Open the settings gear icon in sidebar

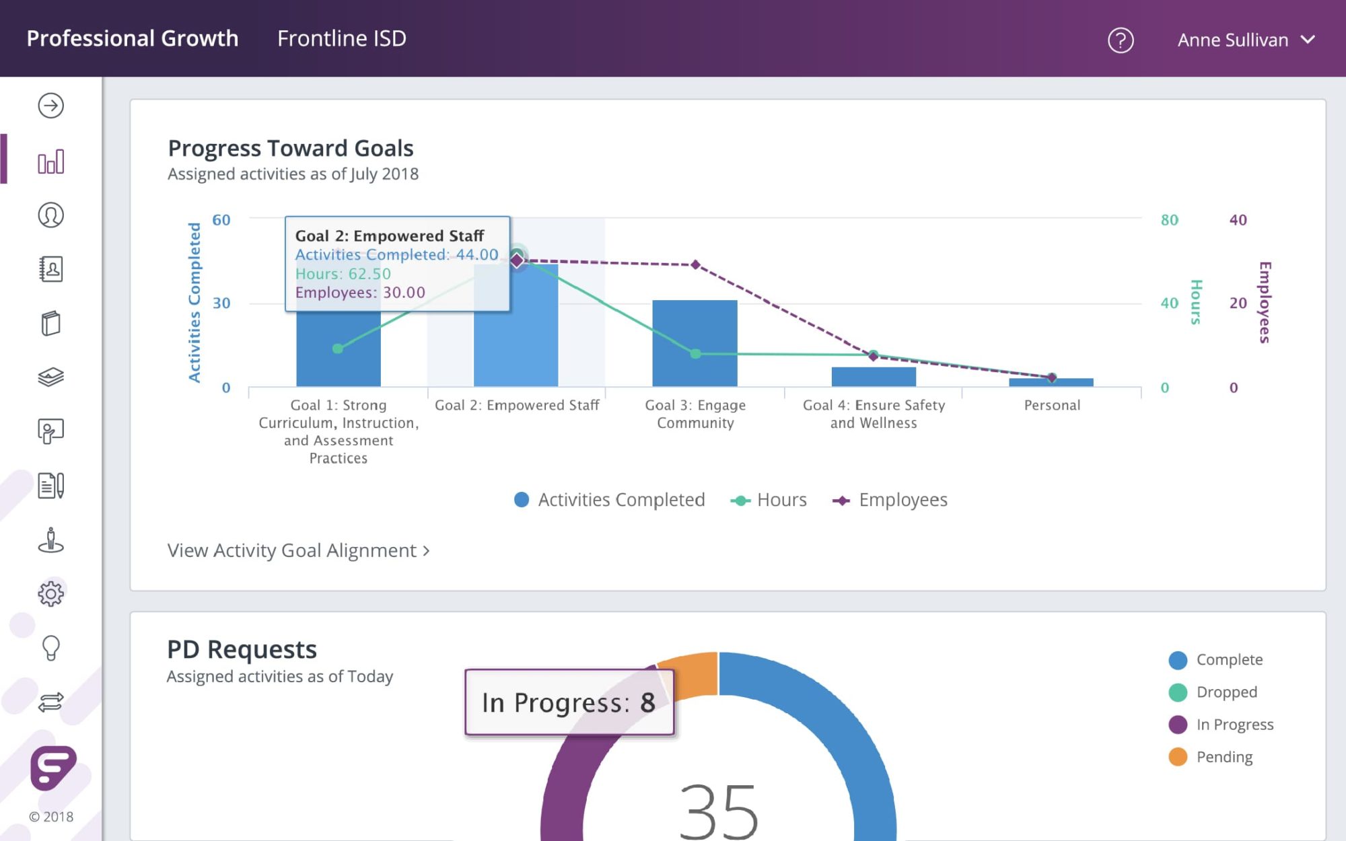(x=50, y=593)
